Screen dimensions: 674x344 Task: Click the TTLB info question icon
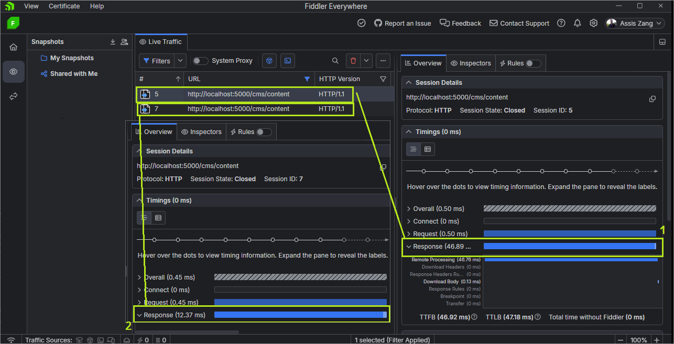tap(538, 317)
